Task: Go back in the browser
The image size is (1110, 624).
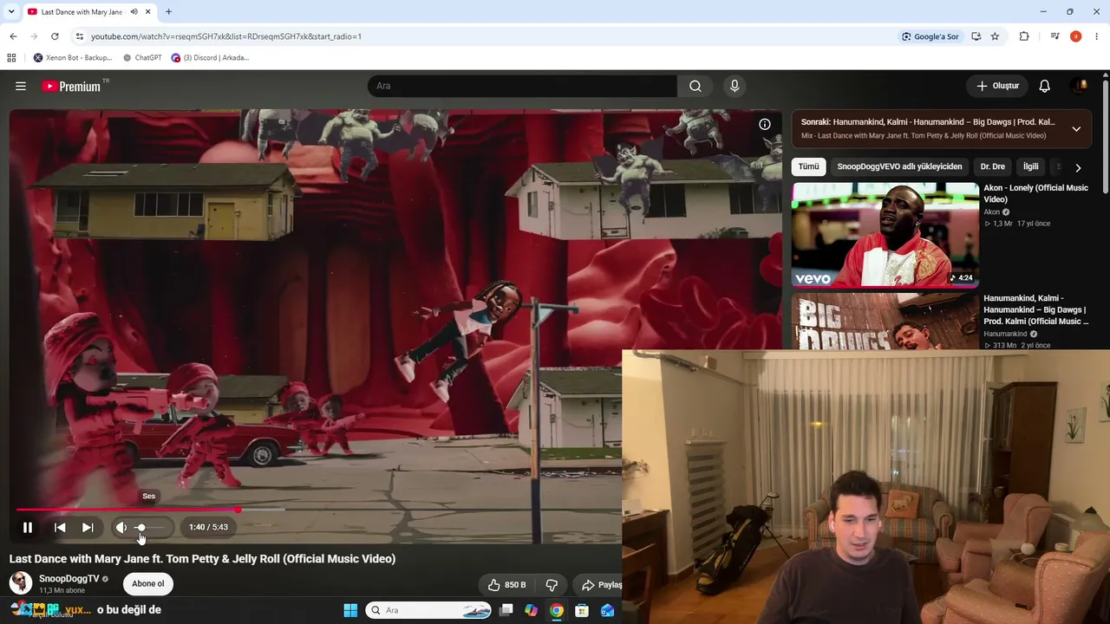Action: [x=13, y=36]
